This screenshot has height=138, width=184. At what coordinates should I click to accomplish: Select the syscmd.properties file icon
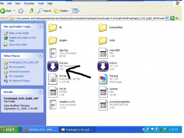click(103, 105)
